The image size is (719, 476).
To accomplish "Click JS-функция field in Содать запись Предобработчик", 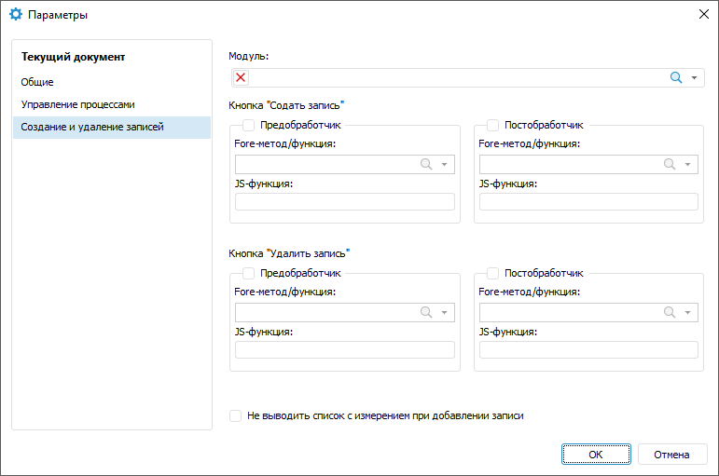I will click(x=345, y=202).
